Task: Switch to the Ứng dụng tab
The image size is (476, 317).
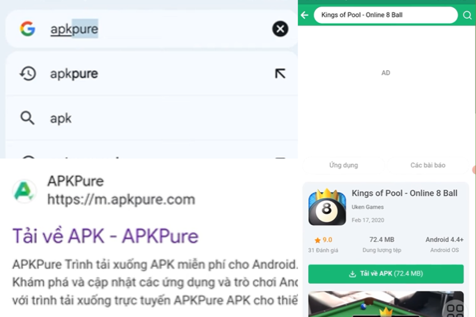Action: [344, 165]
